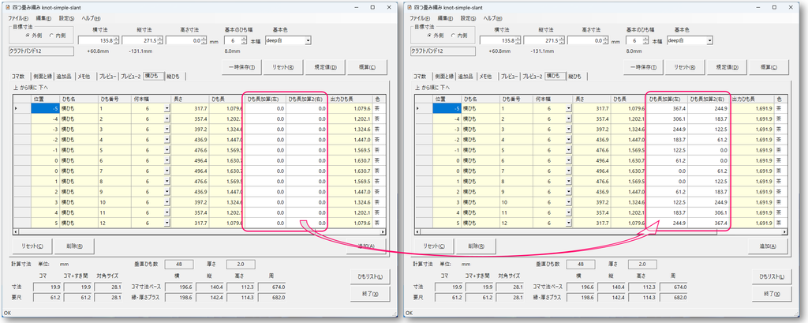This screenshot has height=323, width=808.
Task: Click ひも長加算2(右) cell 306.1 for strip 11, right window
Action: [x=709, y=213]
